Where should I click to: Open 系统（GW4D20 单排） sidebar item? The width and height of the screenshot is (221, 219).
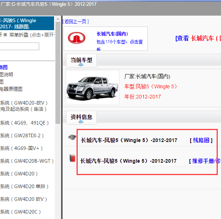click(x=24, y=186)
